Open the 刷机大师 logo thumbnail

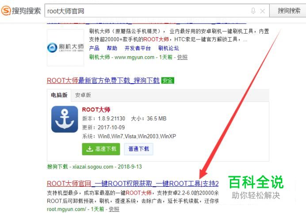(x=65, y=48)
